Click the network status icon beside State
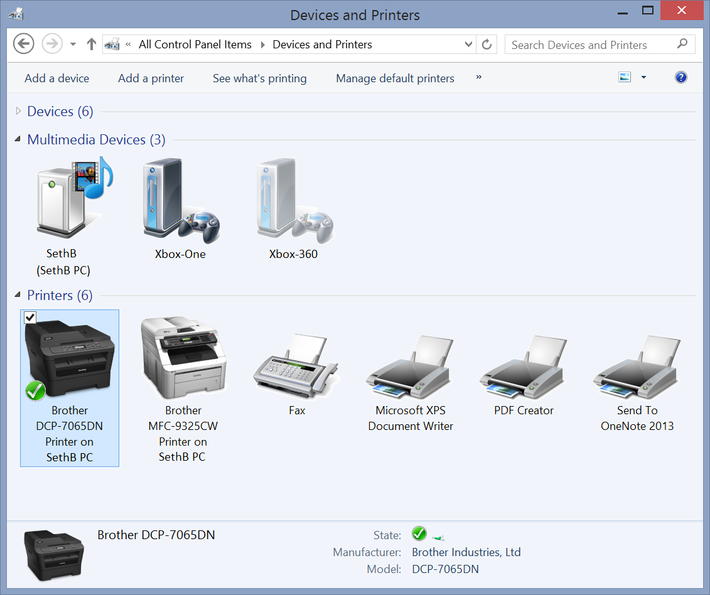The height and width of the screenshot is (595, 710). pyautogui.click(x=438, y=537)
